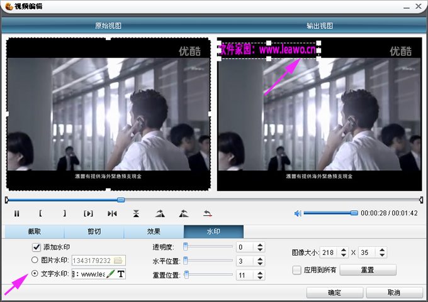Mute audio with the speaker icon

pos(298,213)
